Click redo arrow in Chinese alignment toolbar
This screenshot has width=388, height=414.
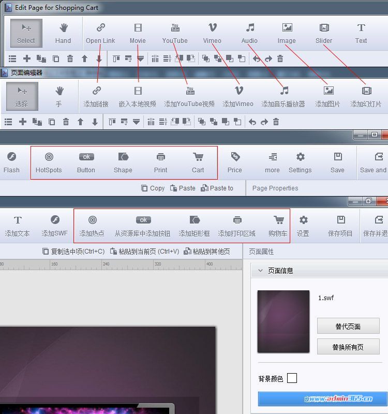pos(264,122)
